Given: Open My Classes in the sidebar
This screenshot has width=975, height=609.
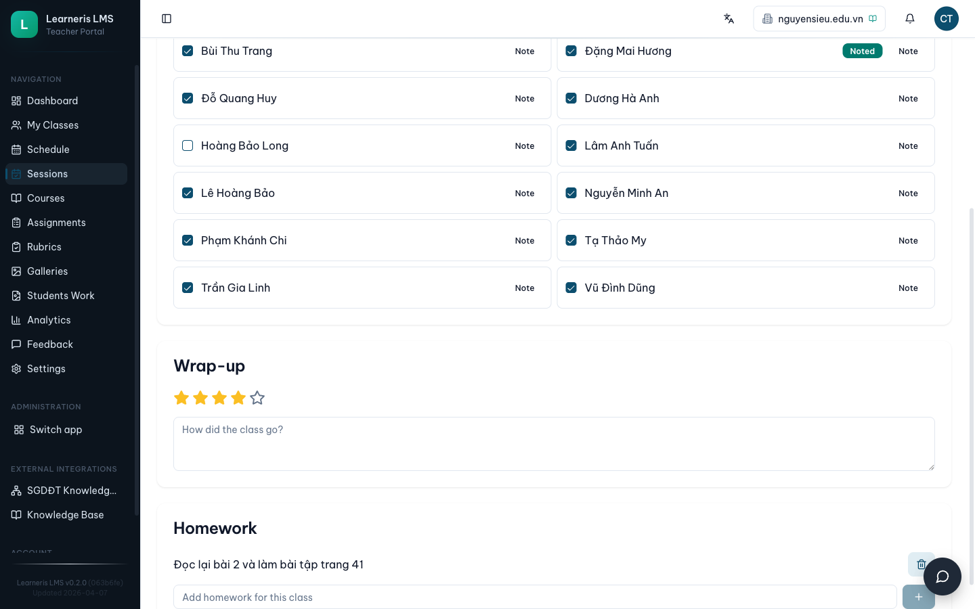Looking at the screenshot, I should pyautogui.click(x=66, y=125).
